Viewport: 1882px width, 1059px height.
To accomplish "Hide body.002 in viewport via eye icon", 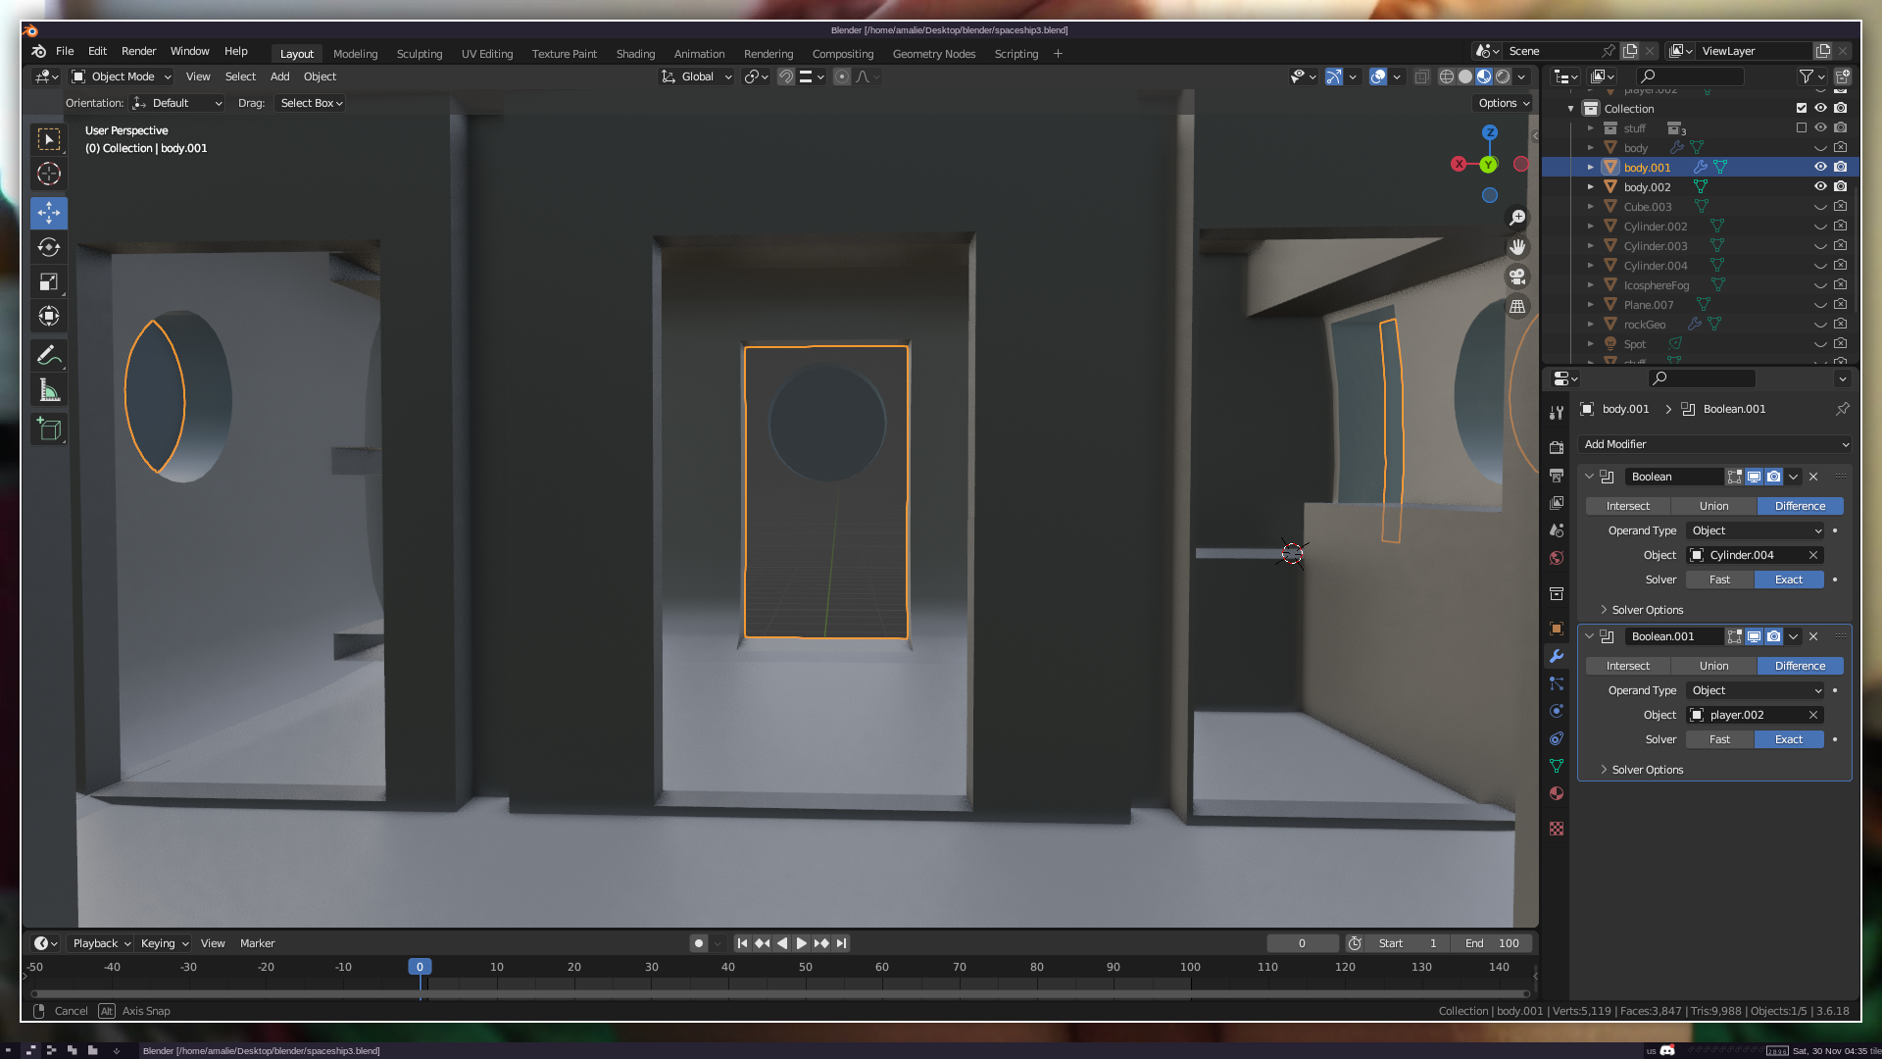I will pyautogui.click(x=1820, y=186).
